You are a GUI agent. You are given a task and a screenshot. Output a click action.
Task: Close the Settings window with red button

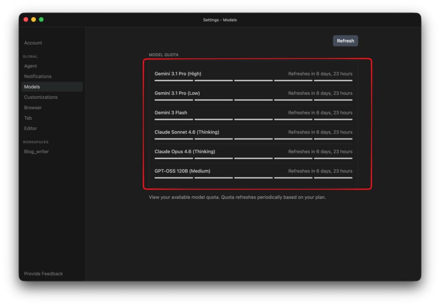pyautogui.click(x=26, y=20)
